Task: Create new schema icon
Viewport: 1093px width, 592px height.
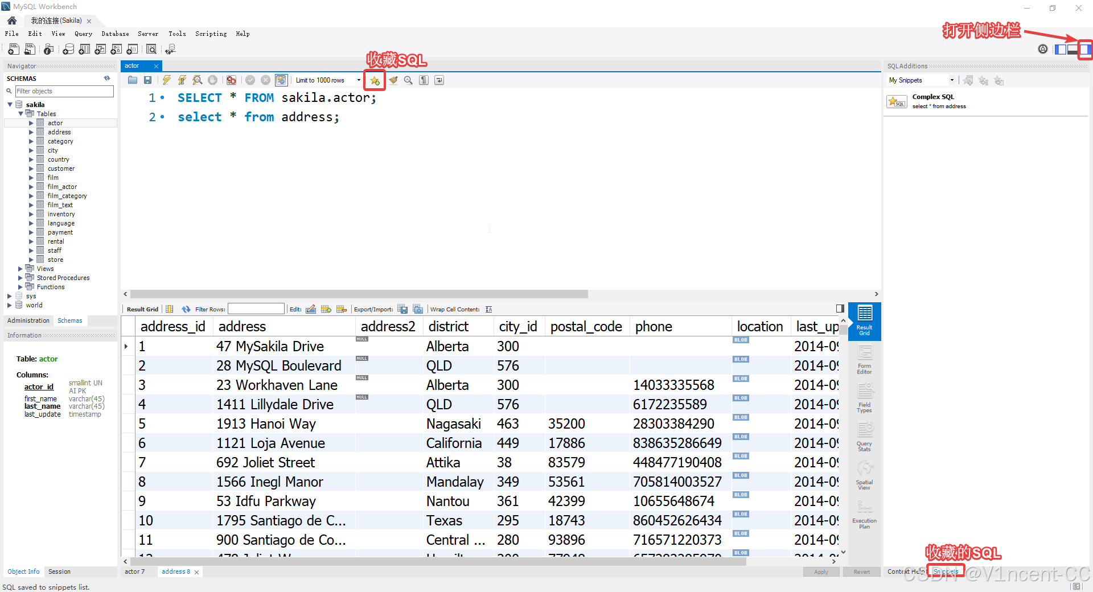Action: (x=68, y=50)
